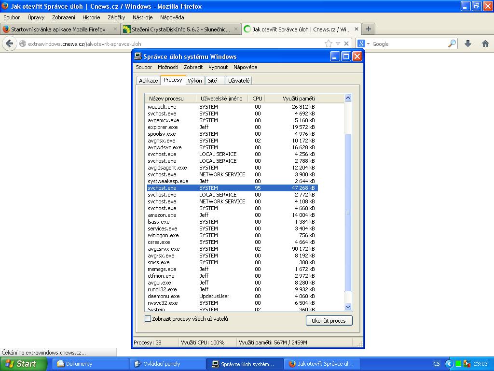Open the Možnosti menu in Task Manager
Image resolution: width=494 pixels, height=371 pixels.
(168, 67)
